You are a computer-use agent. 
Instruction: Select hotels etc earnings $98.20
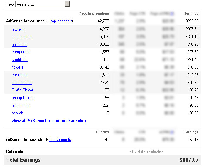pos(193,44)
